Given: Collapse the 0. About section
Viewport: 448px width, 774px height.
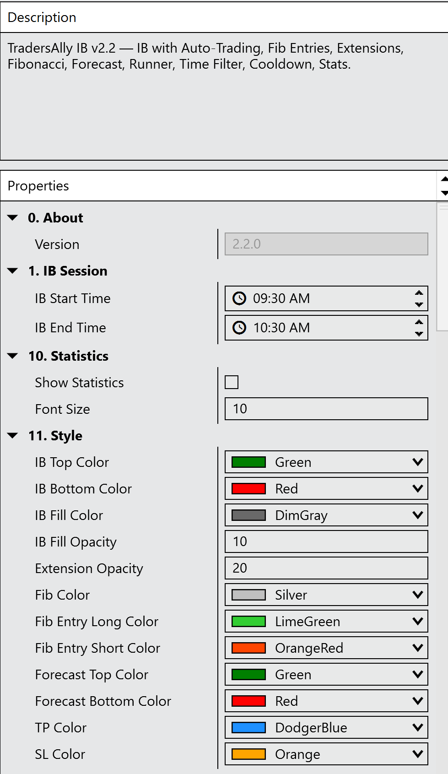Looking at the screenshot, I should point(13,218).
